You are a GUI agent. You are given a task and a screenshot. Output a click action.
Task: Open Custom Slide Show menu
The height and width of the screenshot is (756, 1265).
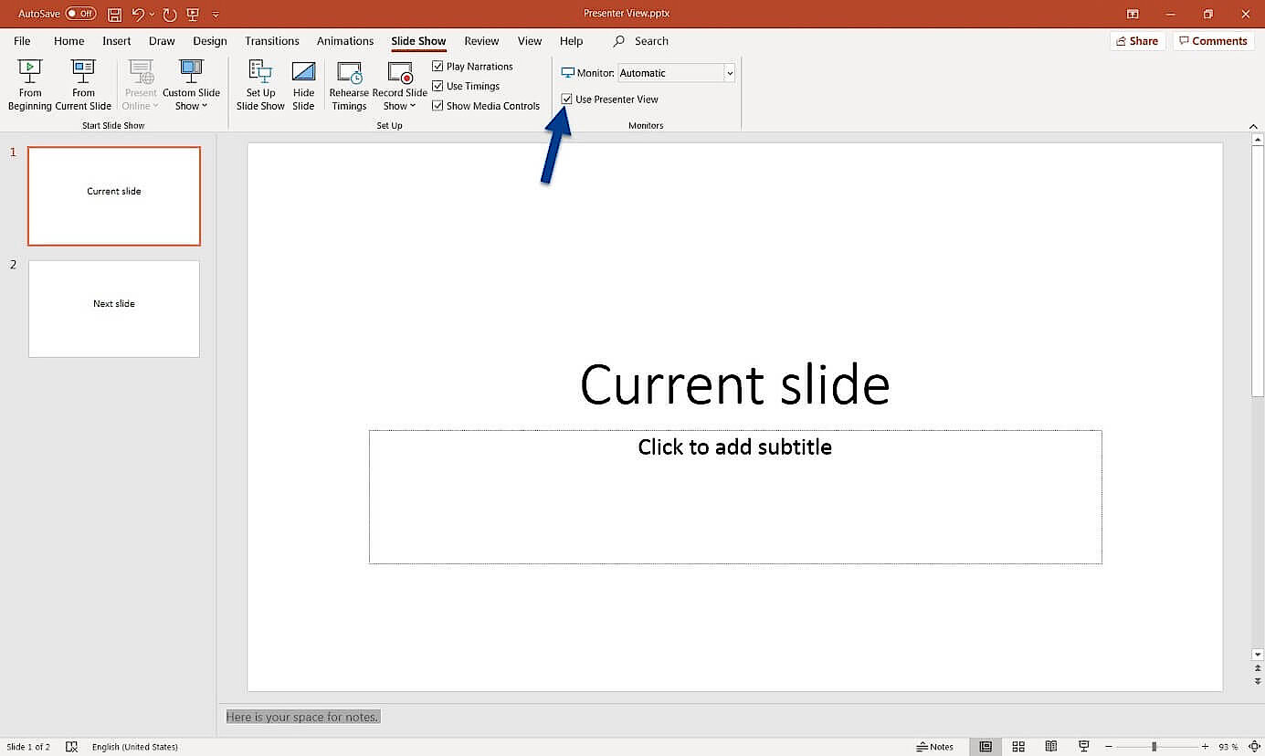[191, 84]
